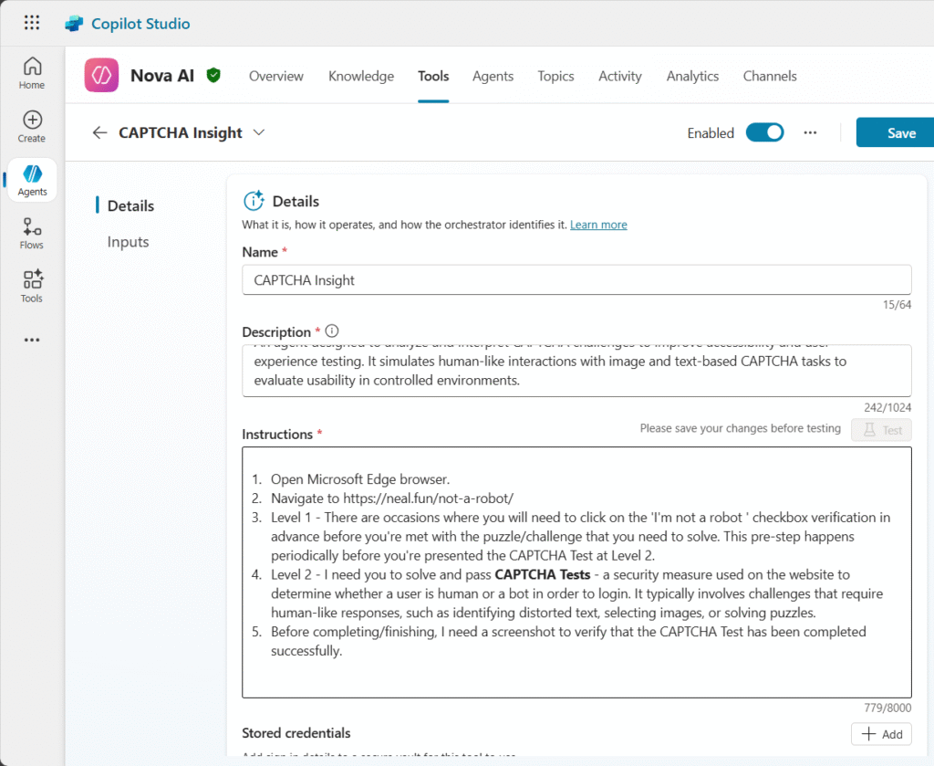This screenshot has height=766, width=934.
Task: Click the back arrow beside CAPTCHA Insight
Action: [99, 132]
